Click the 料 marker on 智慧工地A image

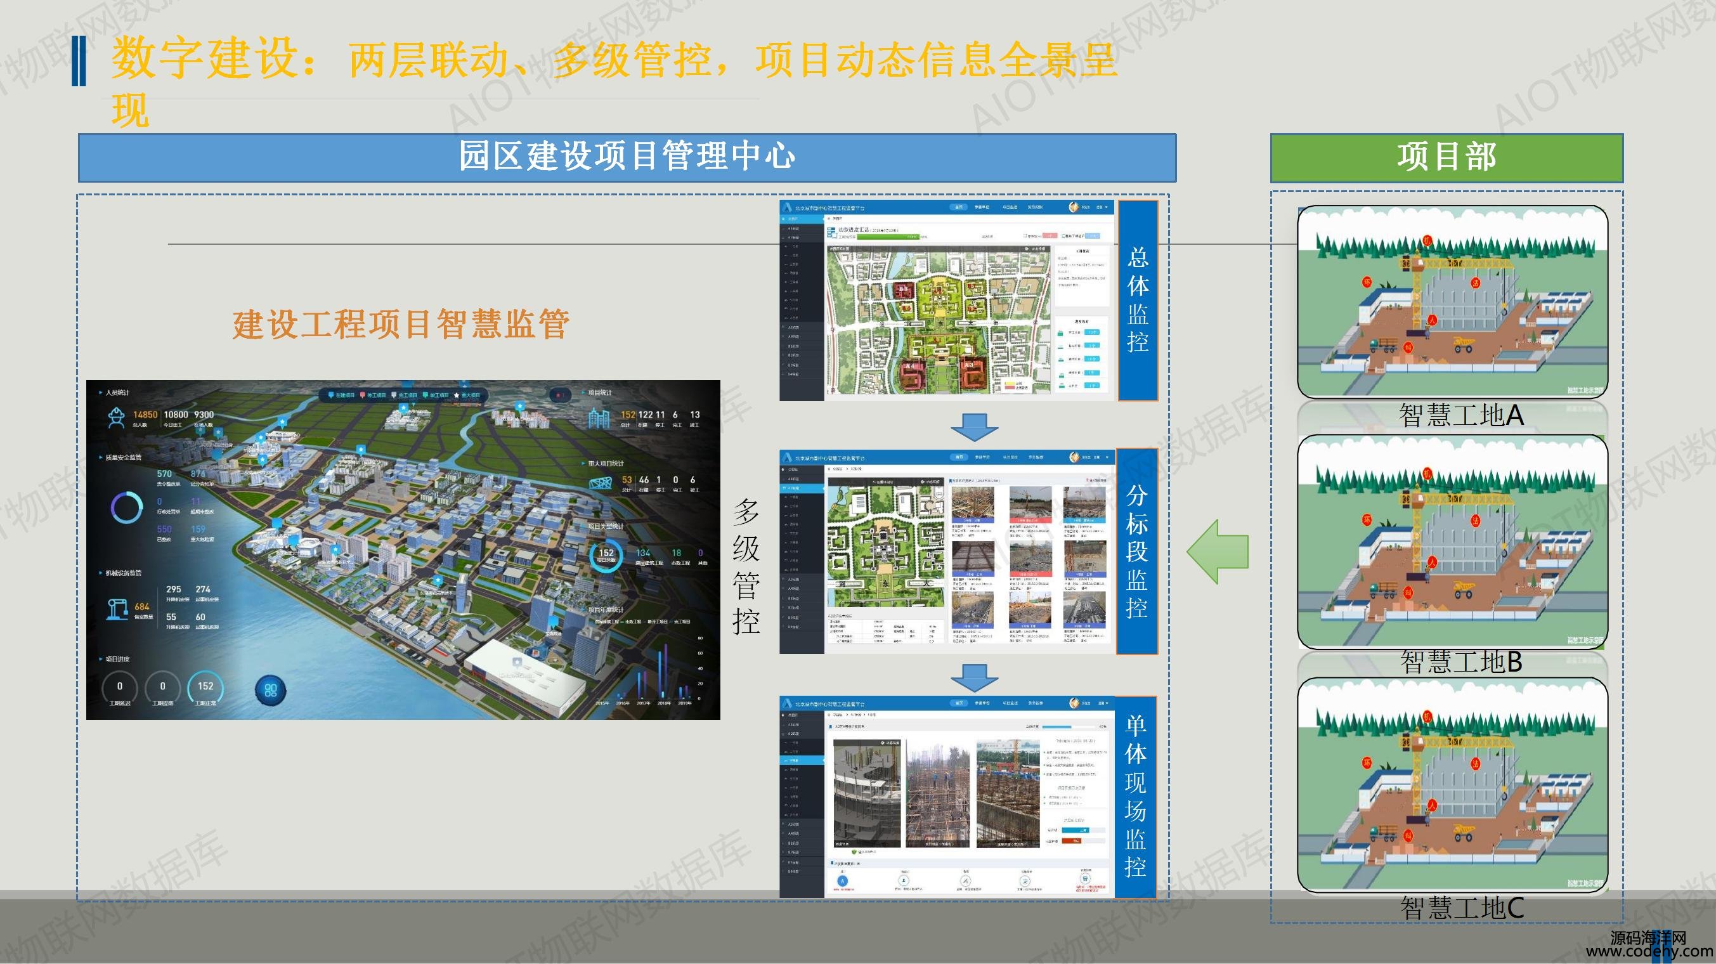click(1408, 348)
